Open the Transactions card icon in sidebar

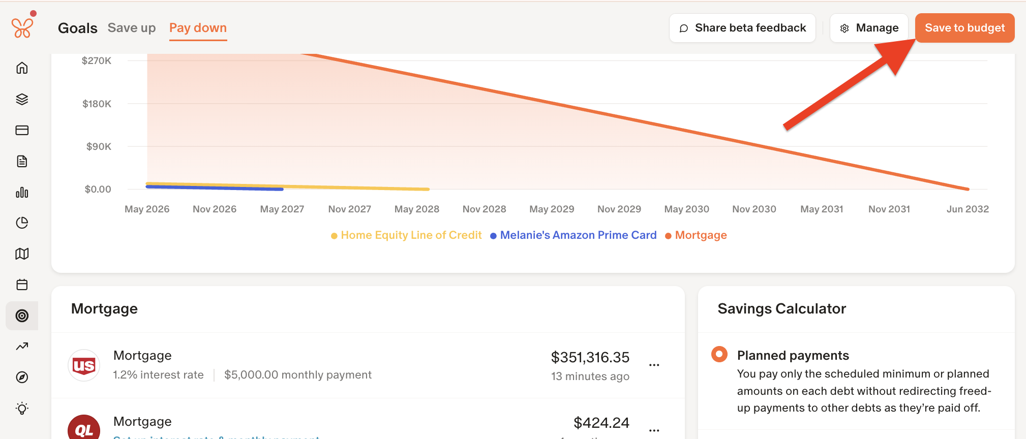(22, 130)
